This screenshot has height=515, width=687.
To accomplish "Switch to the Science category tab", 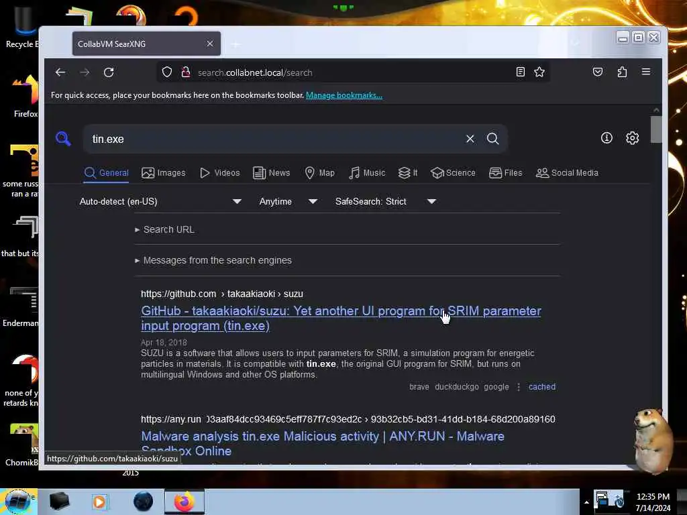I will click(x=453, y=173).
